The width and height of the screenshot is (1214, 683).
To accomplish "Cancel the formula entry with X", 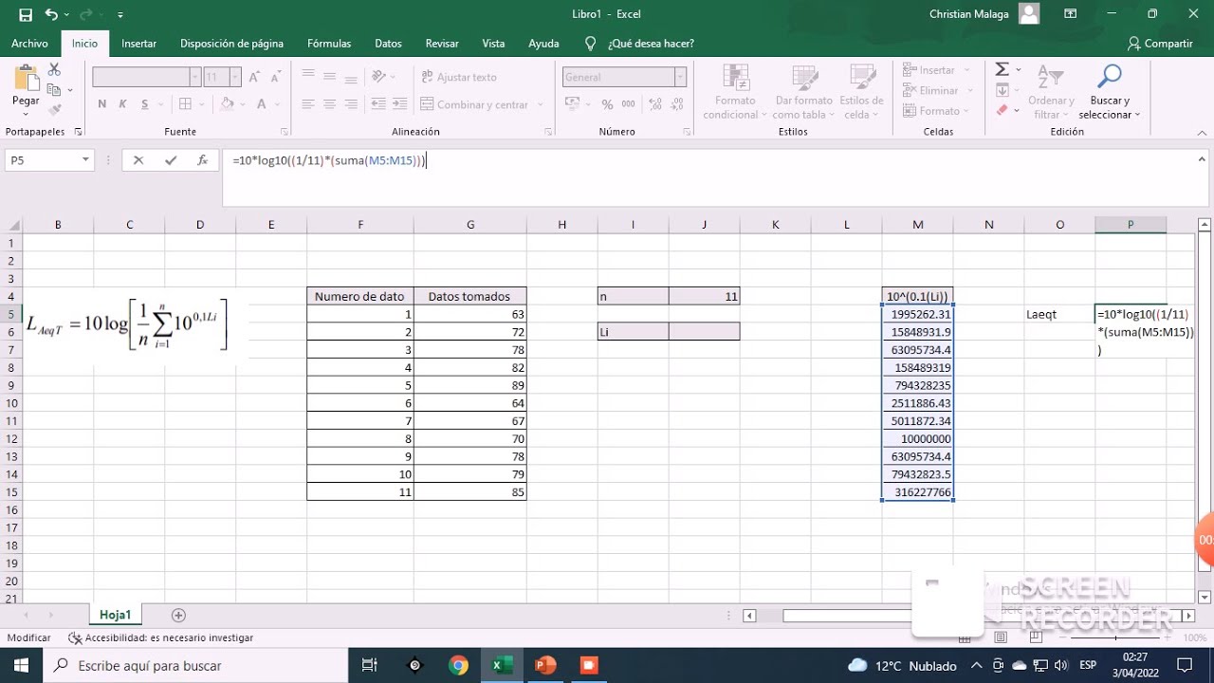I will point(138,160).
